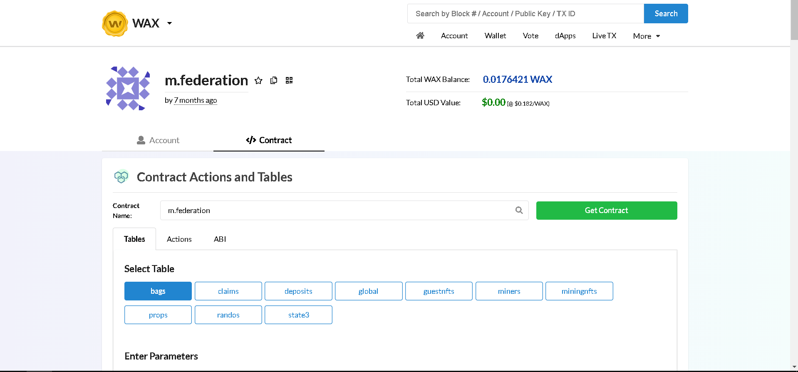Expand the WAX chain selector dropdown

tap(169, 23)
